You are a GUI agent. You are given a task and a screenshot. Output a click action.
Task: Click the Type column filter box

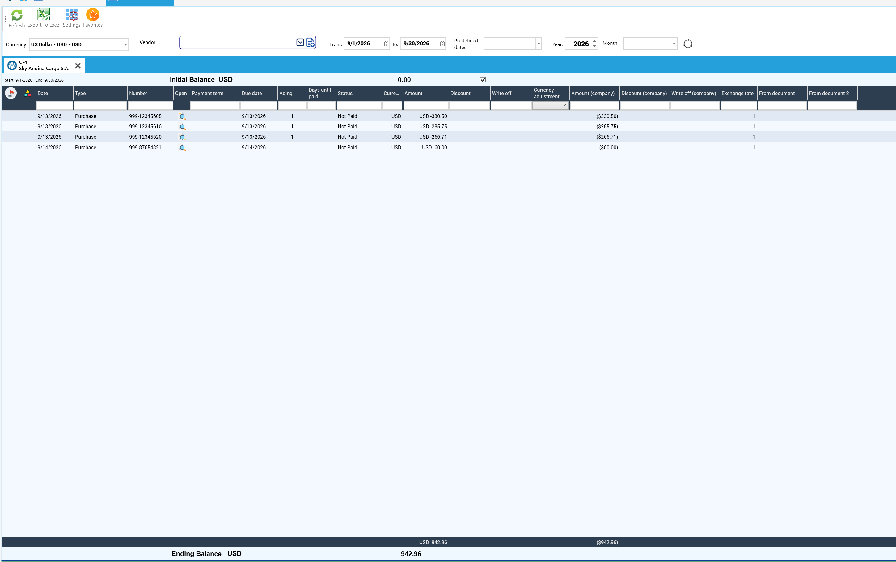click(x=100, y=106)
